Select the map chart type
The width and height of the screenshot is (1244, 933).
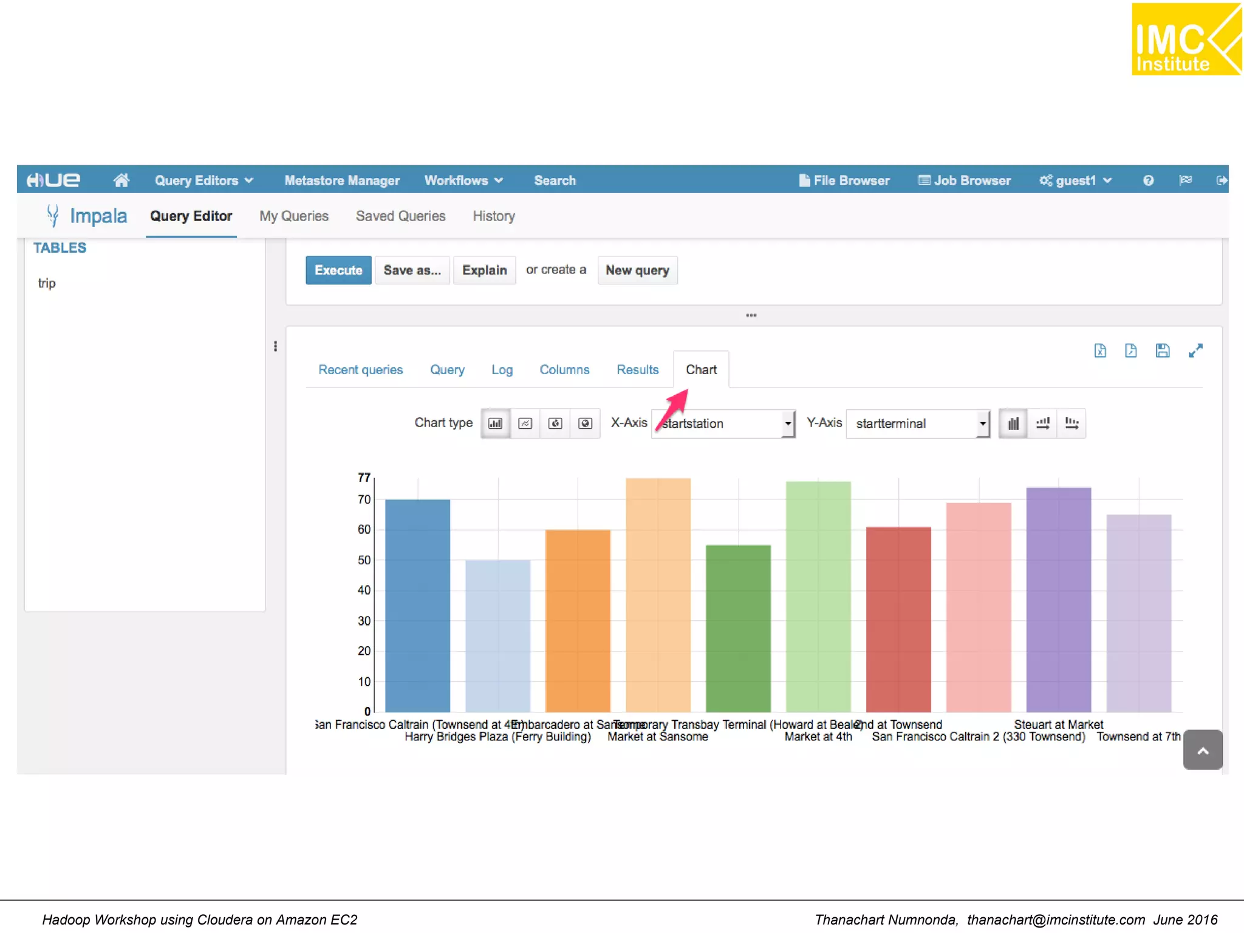point(584,423)
